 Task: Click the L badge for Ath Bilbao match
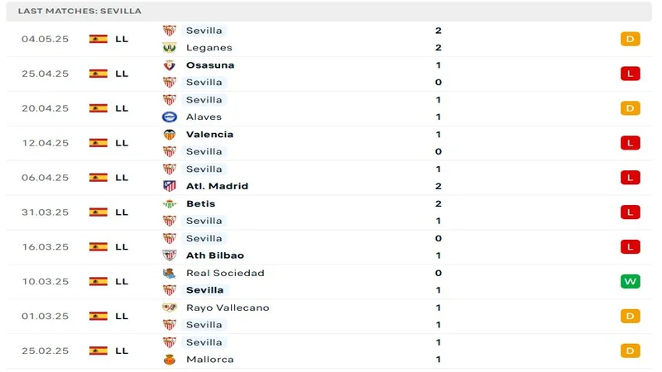pos(631,247)
